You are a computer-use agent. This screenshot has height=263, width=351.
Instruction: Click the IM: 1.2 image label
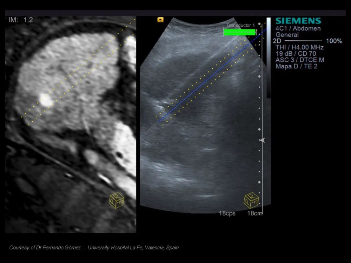coord(21,20)
